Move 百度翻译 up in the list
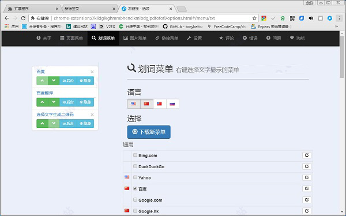Image resolution: width=346 pixels, height=216 pixels. pyautogui.click(x=42, y=102)
